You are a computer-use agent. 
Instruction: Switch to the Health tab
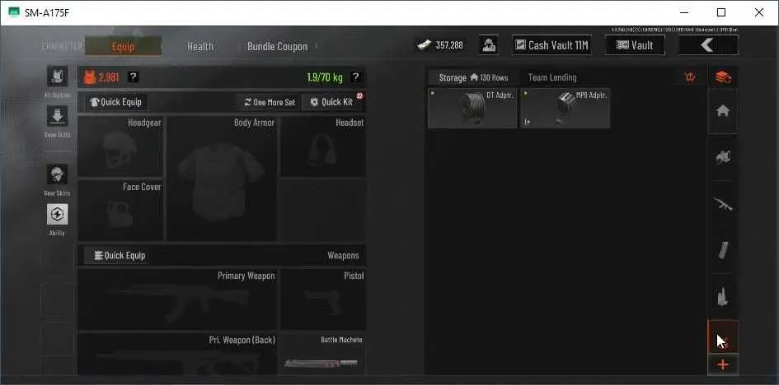200,46
